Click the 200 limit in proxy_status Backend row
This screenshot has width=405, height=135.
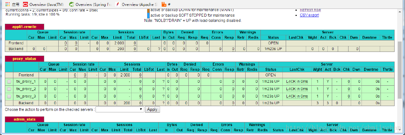(x=127, y=103)
